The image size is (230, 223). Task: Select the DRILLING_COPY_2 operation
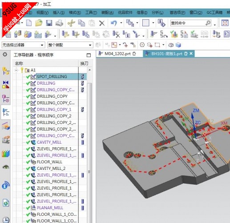[54, 116]
